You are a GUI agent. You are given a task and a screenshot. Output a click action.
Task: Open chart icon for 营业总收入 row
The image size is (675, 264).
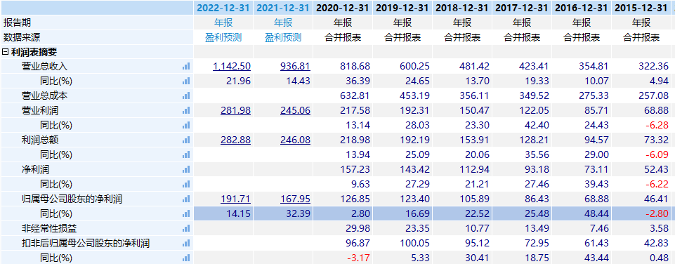click(186, 66)
